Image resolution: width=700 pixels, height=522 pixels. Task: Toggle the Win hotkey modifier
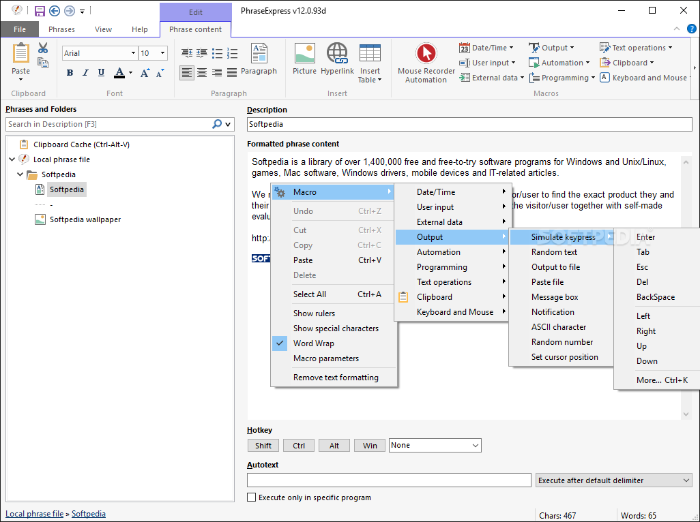370,445
